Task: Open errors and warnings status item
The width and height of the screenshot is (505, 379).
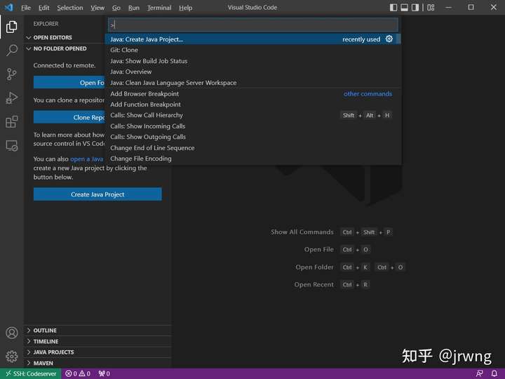Action: (x=78, y=373)
